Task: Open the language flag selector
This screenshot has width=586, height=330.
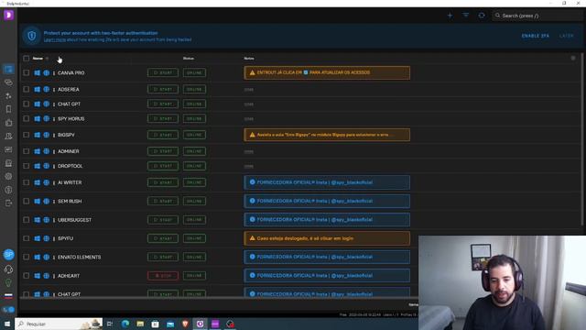Action: pos(8,296)
